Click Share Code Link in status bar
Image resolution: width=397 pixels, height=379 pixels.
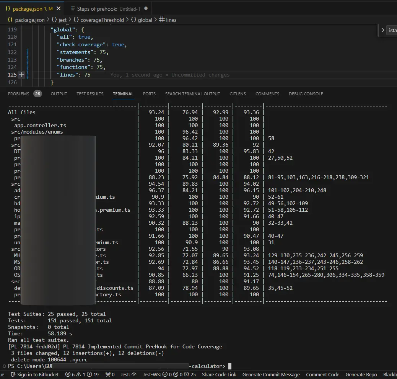pos(219,375)
